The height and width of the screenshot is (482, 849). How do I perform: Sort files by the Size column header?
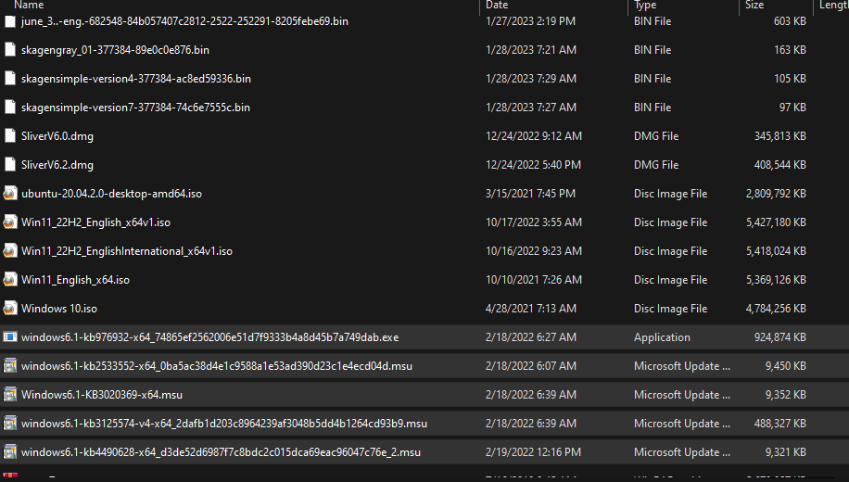click(x=754, y=5)
